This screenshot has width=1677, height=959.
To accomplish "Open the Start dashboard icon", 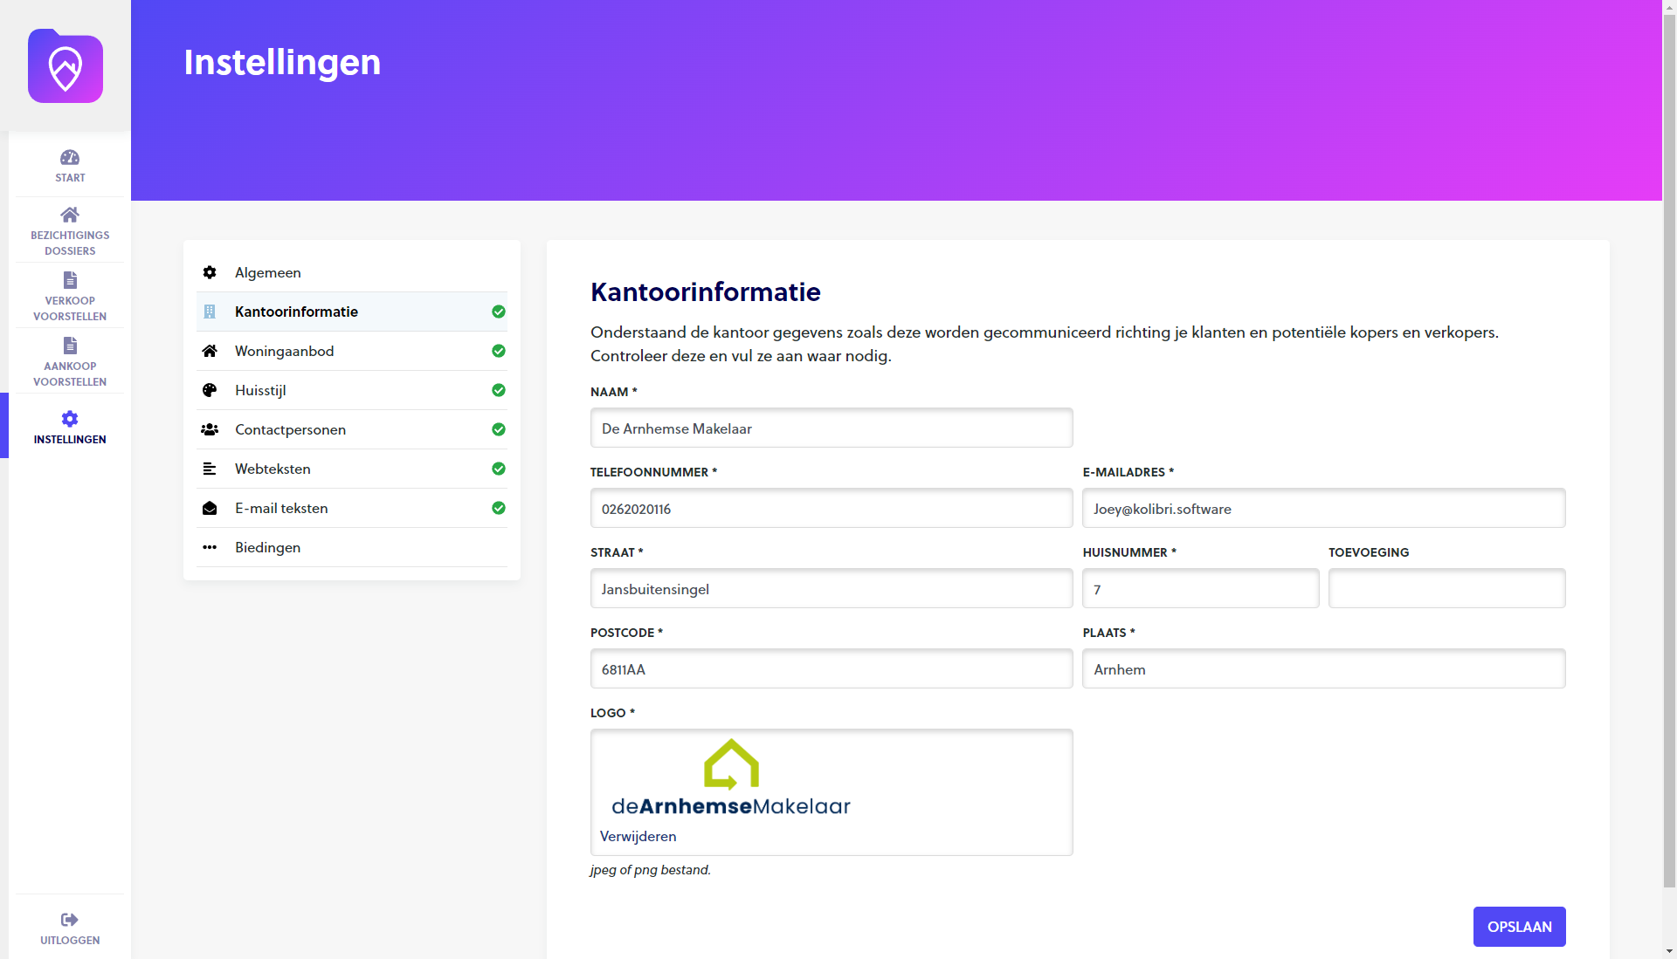I will [x=70, y=157].
